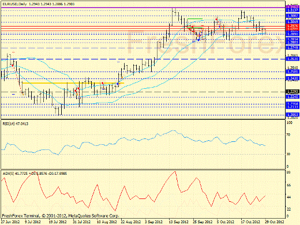300x225 pixels.
Task: Click the 1.2430 price level label
Action: (292, 78)
